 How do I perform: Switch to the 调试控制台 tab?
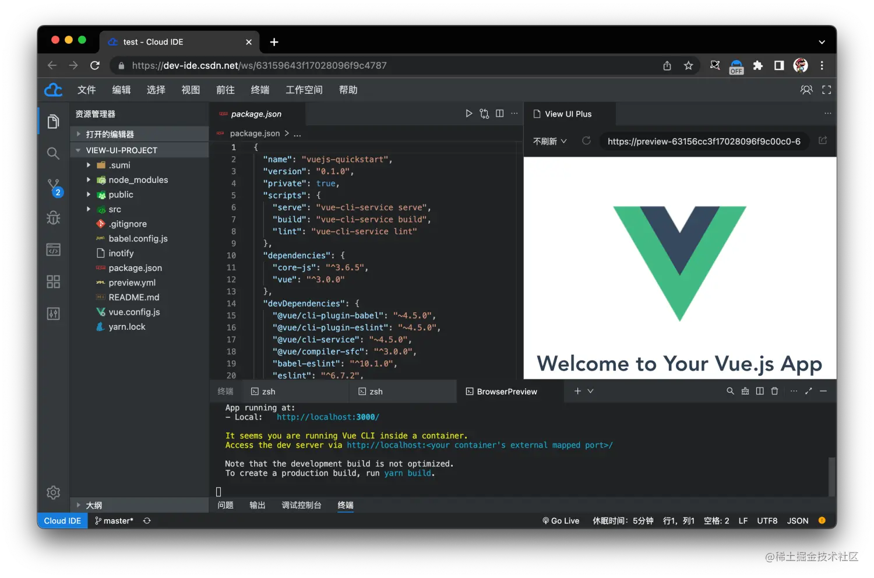[301, 505]
